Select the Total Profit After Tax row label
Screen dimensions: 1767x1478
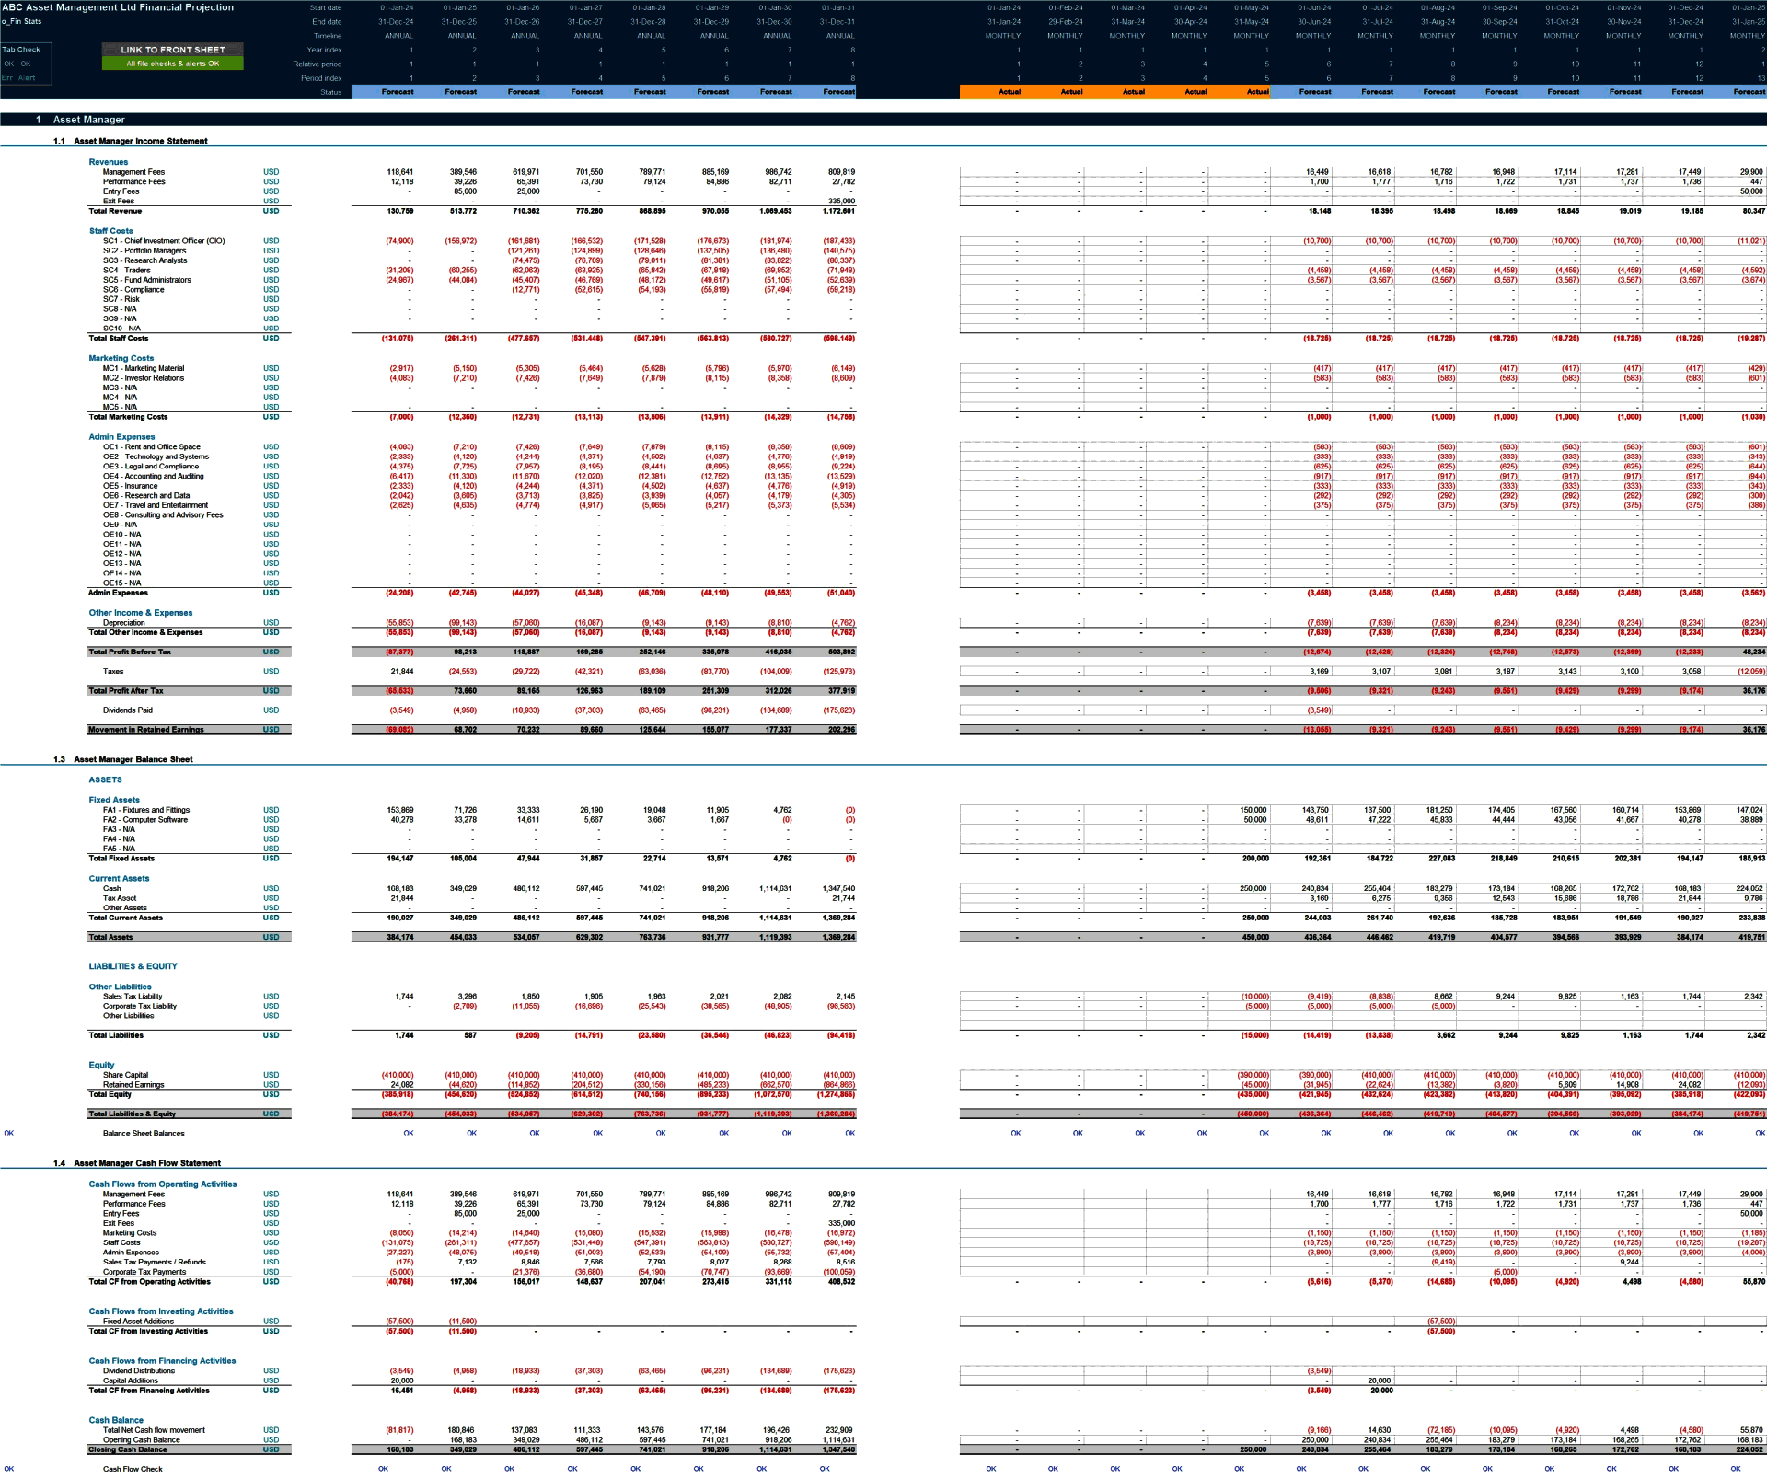127,690
